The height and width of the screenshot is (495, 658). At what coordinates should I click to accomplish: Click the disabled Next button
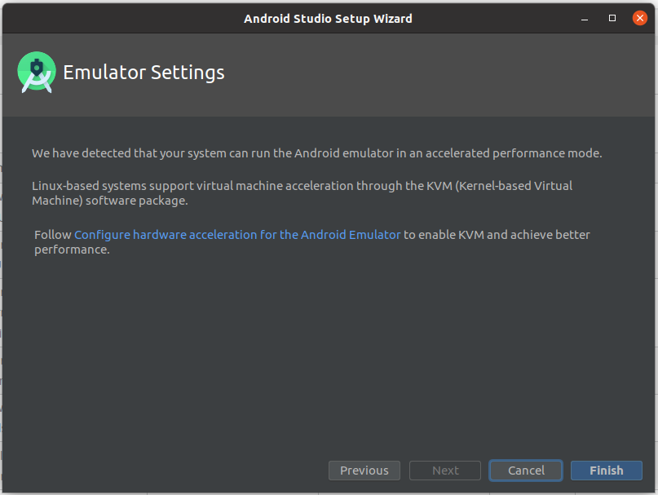click(x=445, y=471)
